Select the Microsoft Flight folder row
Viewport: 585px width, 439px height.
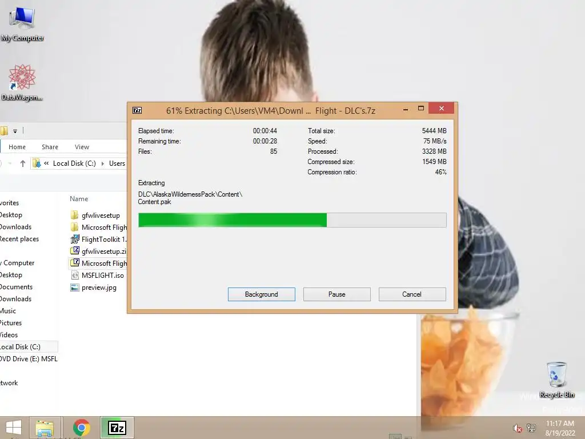98,227
